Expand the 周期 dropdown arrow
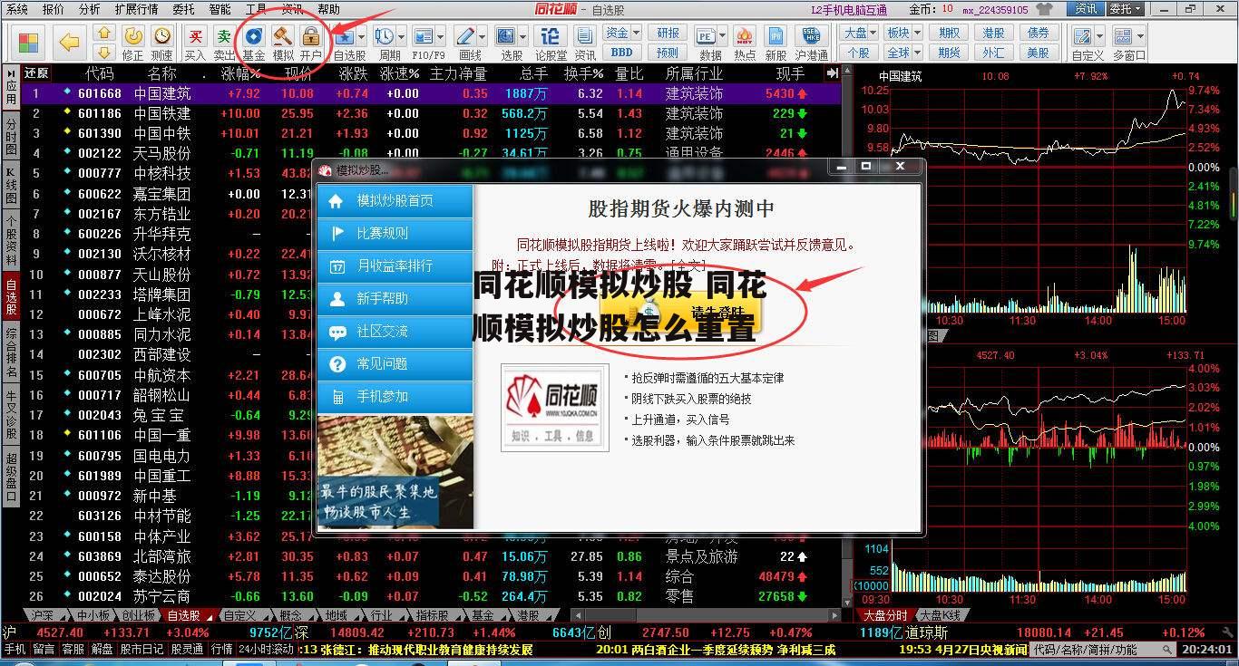The image size is (1239, 666). click(x=401, y=36)
